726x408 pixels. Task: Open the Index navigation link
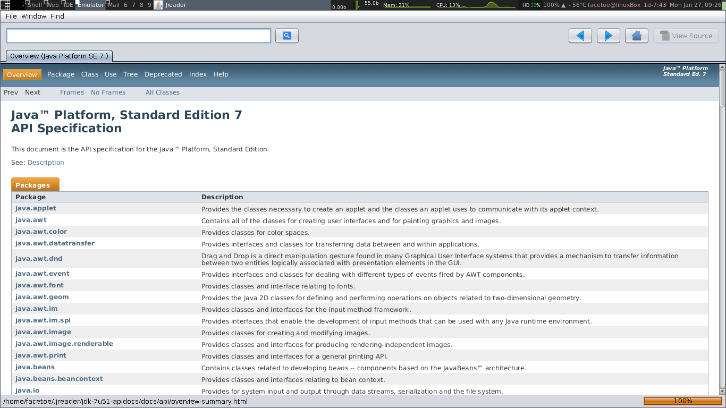point(198,74)
